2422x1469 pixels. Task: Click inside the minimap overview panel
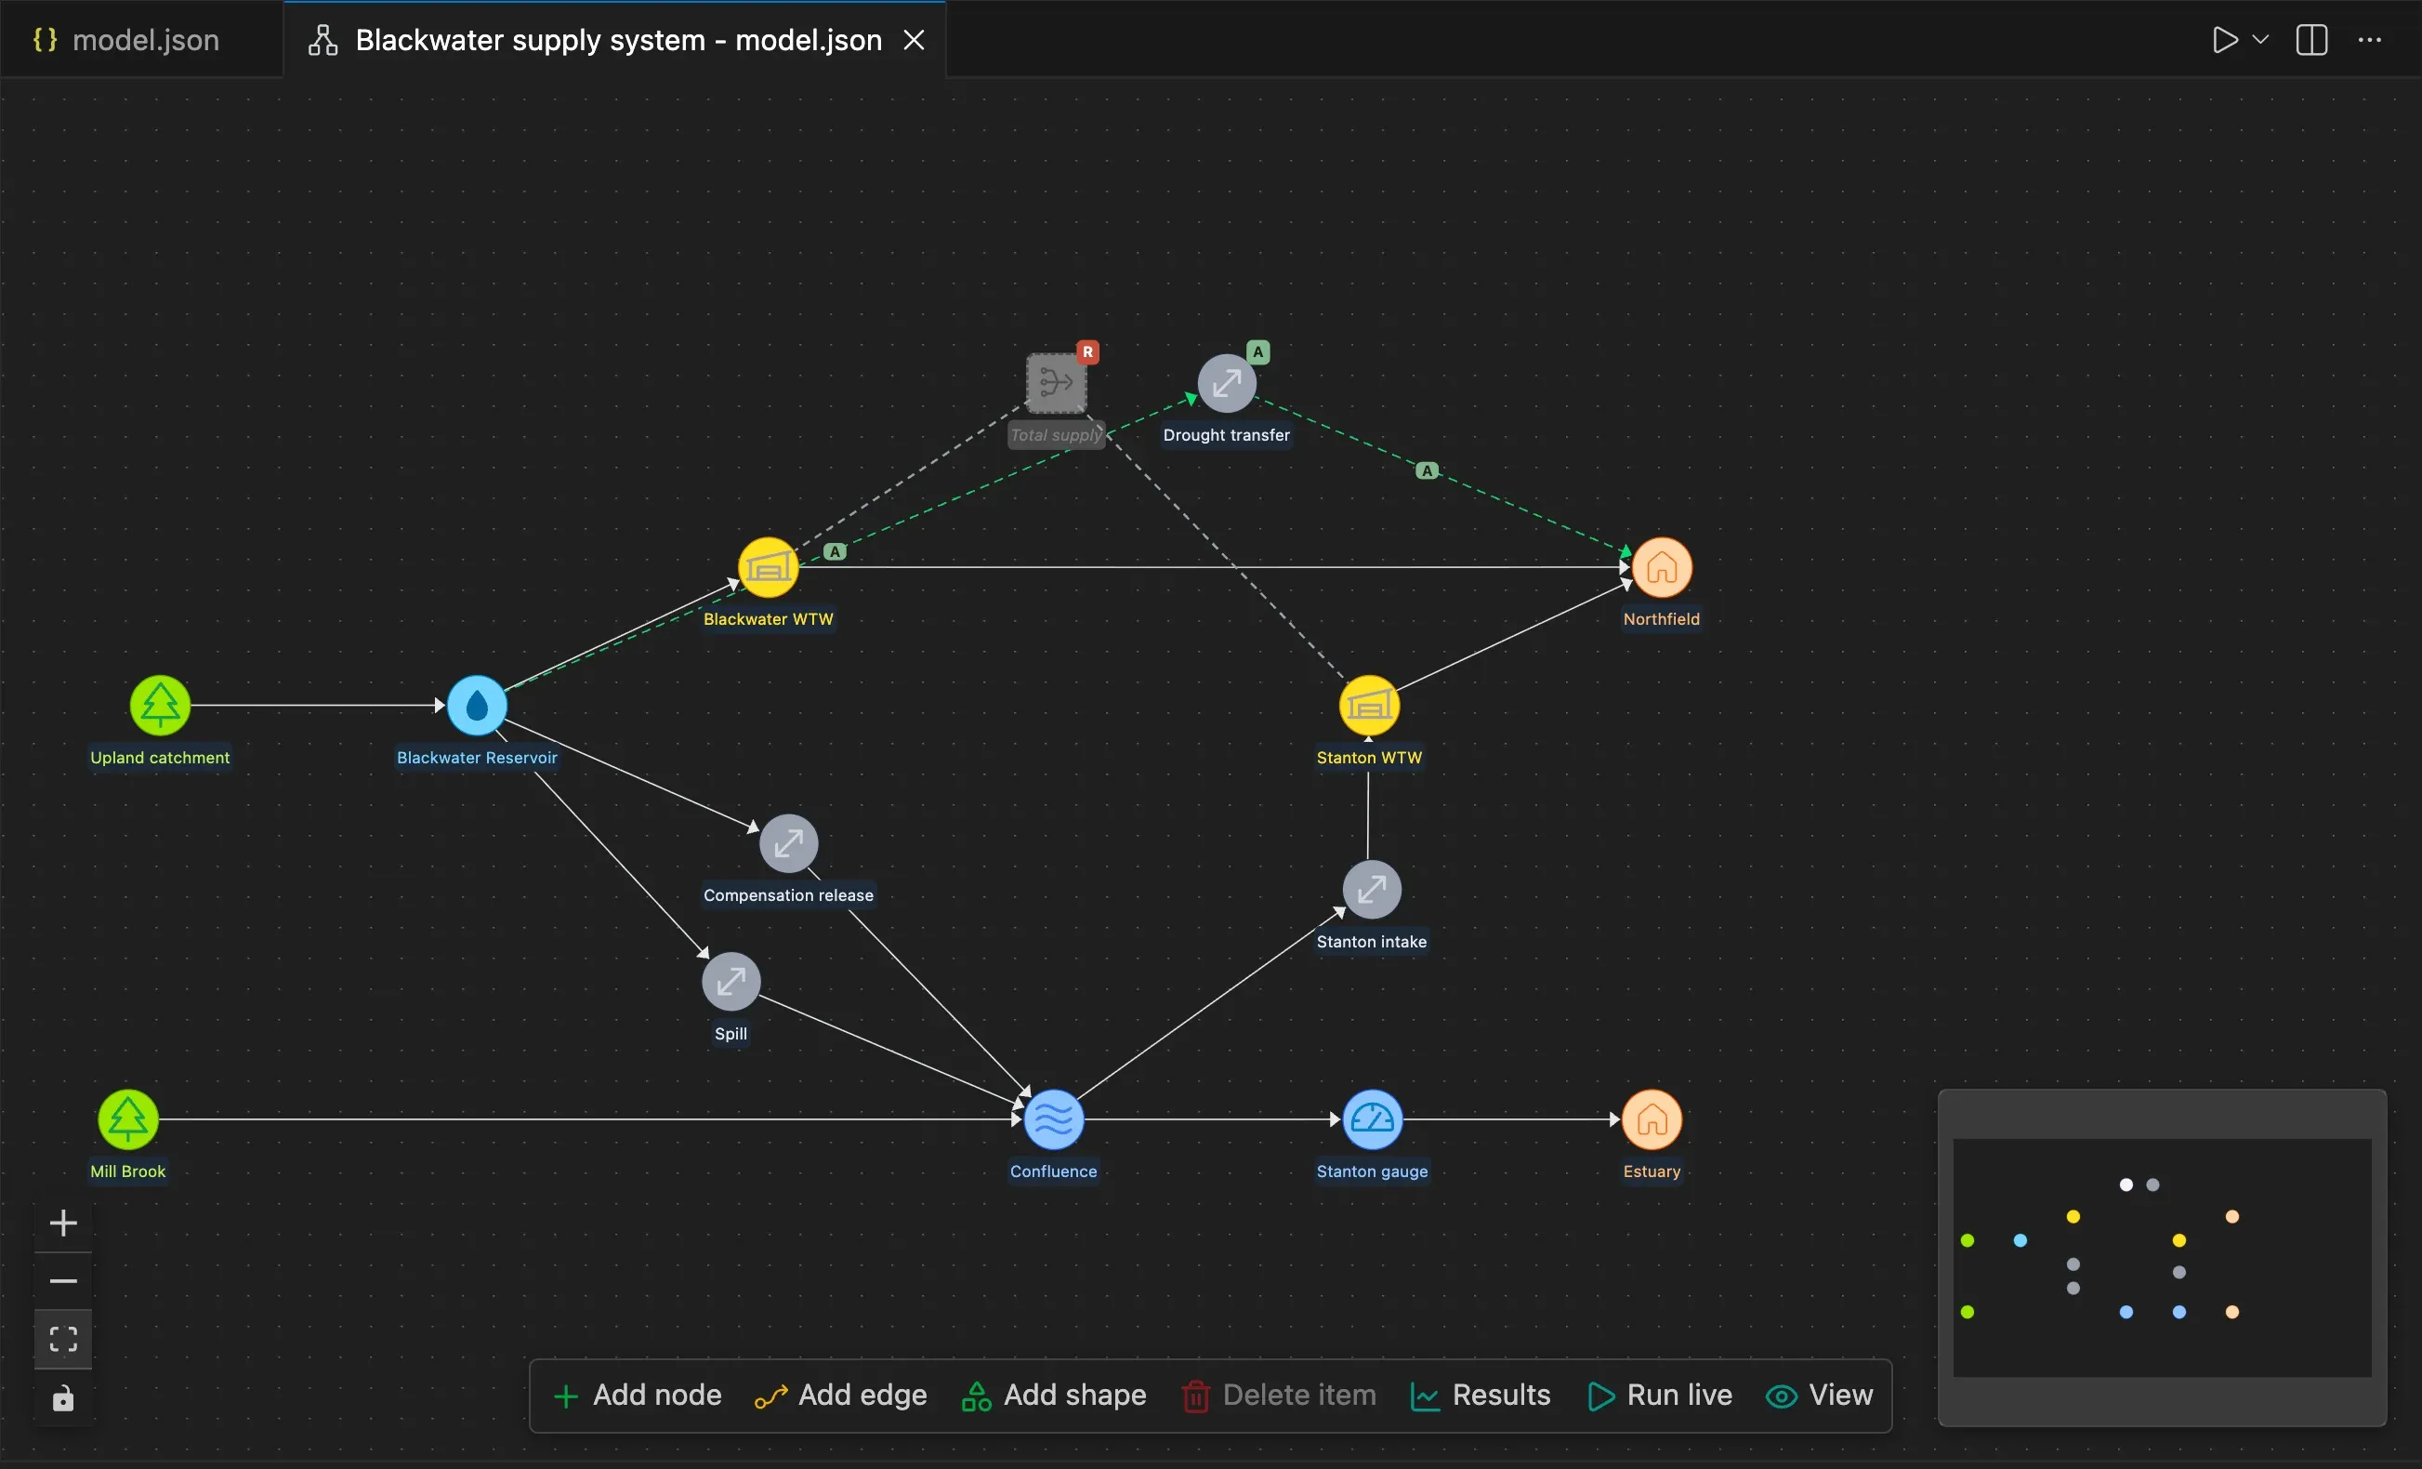(2162, 1258)
